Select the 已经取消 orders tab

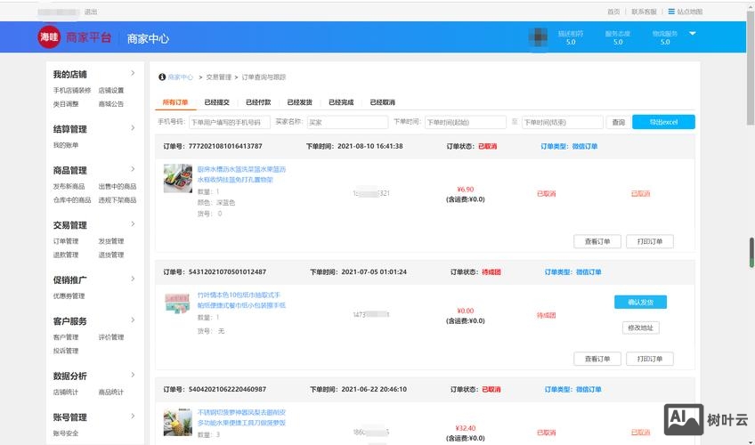[382, 102]
